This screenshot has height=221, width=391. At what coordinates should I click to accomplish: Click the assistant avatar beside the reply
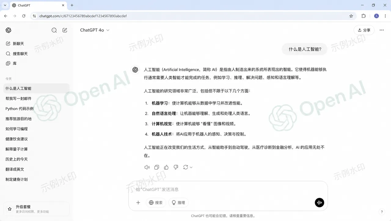(x=135, y=70)
